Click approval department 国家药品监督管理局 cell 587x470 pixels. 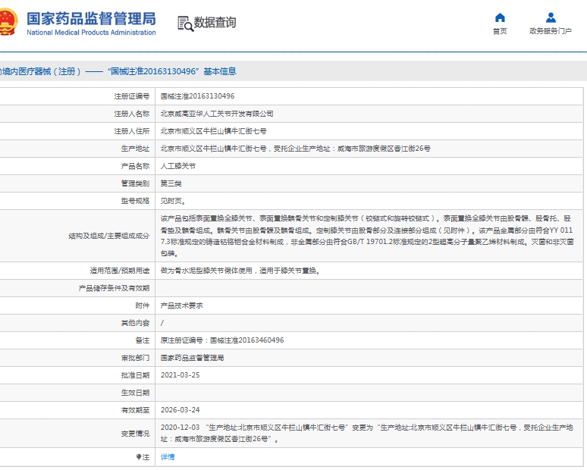[x=192, y=358]
